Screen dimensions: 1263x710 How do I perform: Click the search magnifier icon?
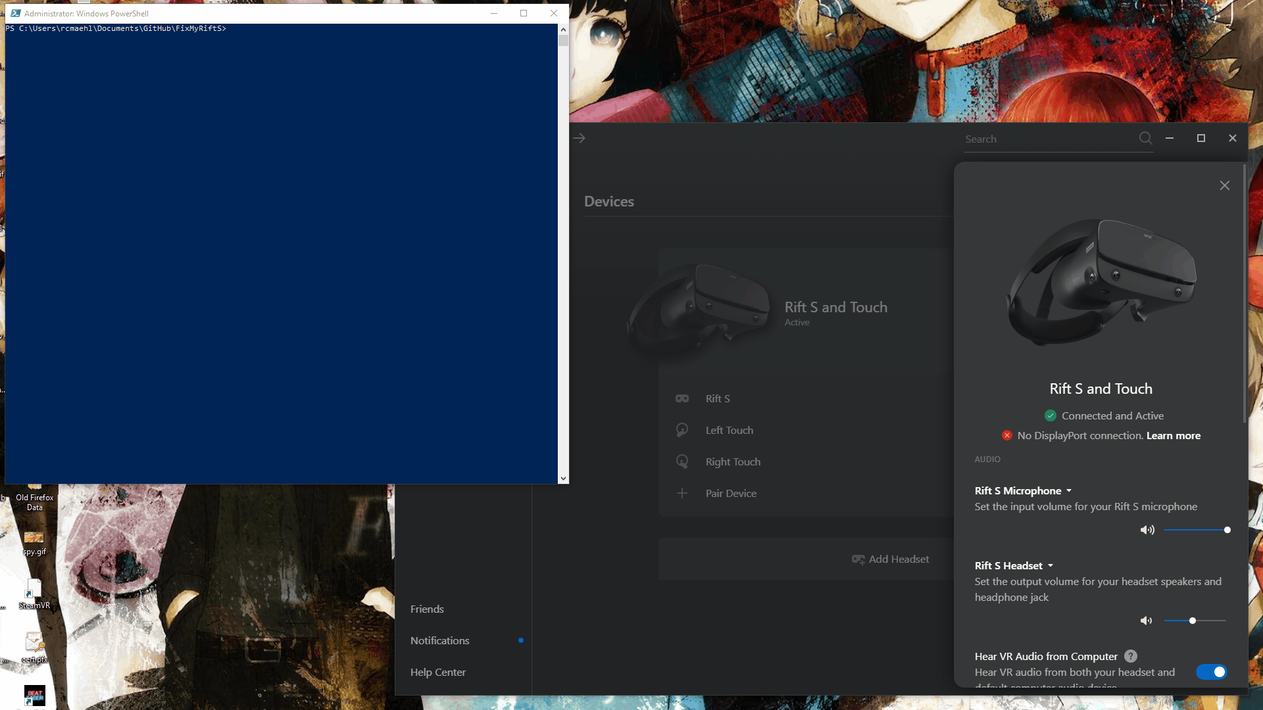1145,138
